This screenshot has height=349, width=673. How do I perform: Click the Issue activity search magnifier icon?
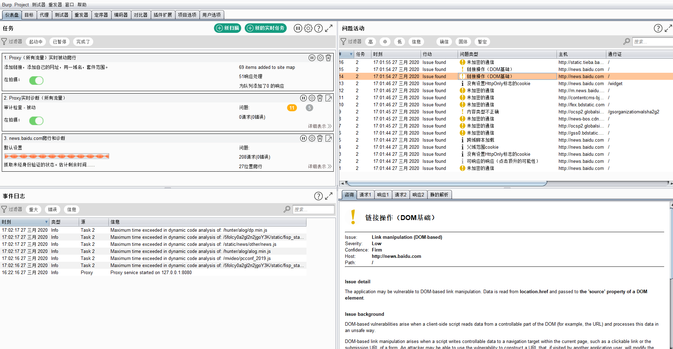pos(626,42)
